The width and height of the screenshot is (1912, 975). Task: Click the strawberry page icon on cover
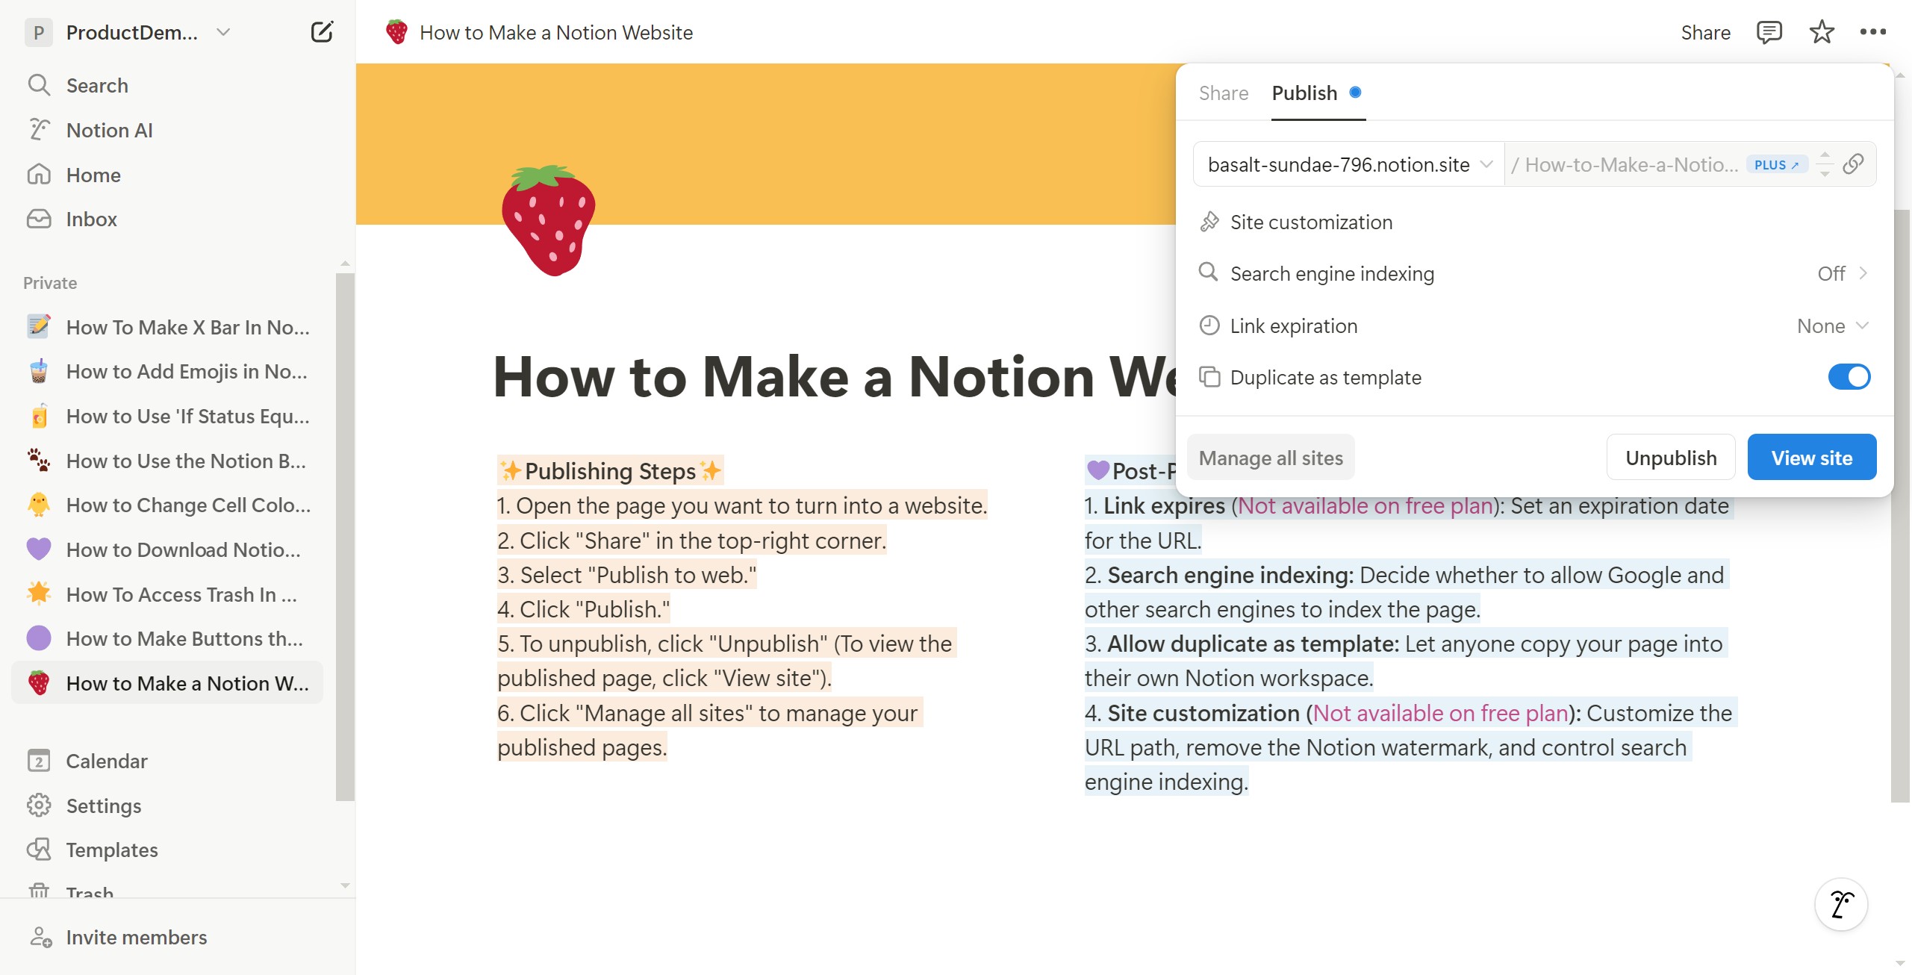coord(548,220)
